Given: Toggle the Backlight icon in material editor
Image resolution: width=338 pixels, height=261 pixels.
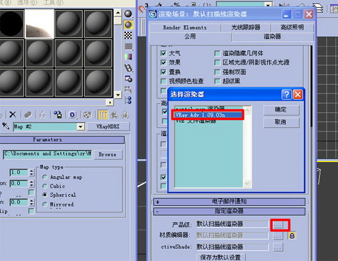Looking at the screenshot, I should [x=128, y=25].
